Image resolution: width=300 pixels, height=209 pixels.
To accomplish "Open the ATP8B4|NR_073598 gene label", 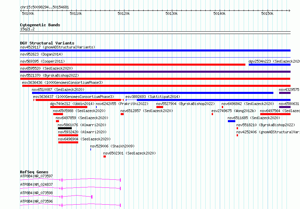I will coord(36,193).
